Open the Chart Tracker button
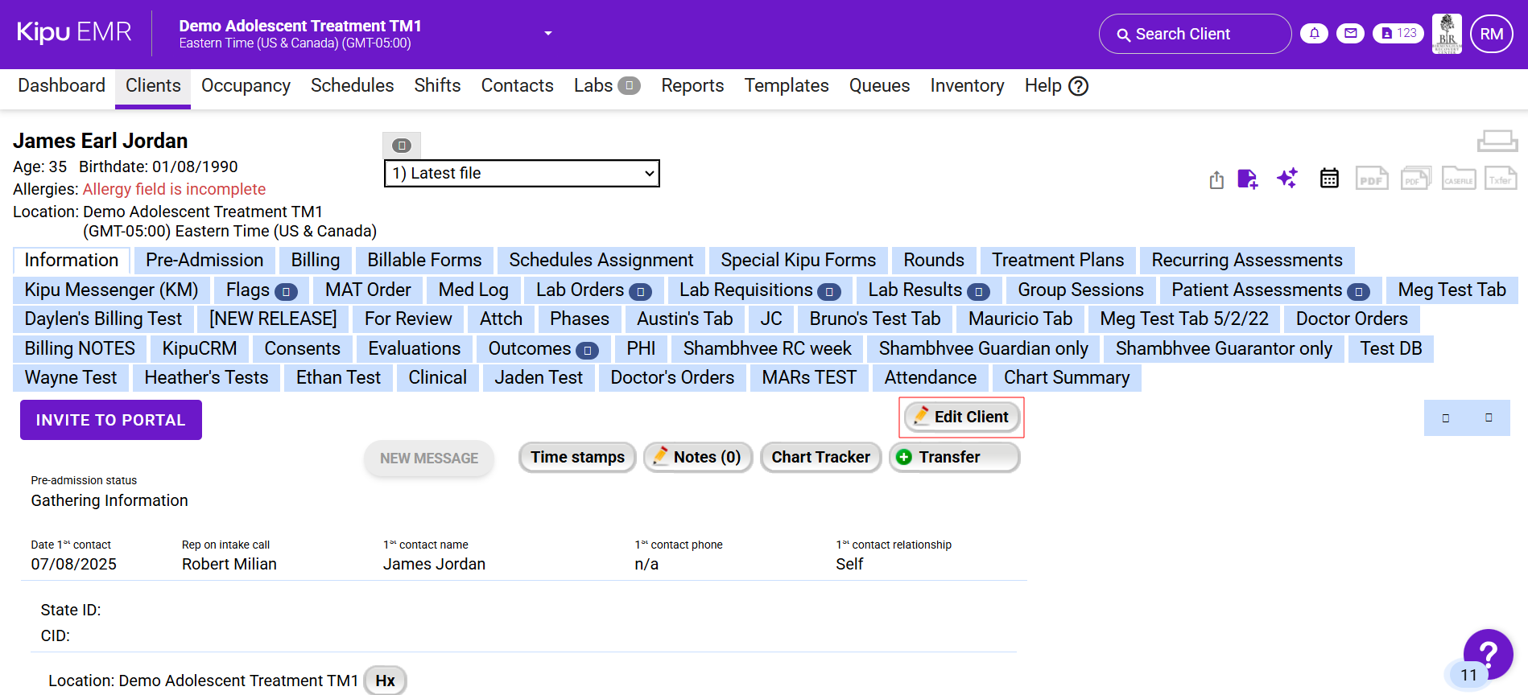The width and height of the screenshot is (1528, 695). click(x=820, y=457)
